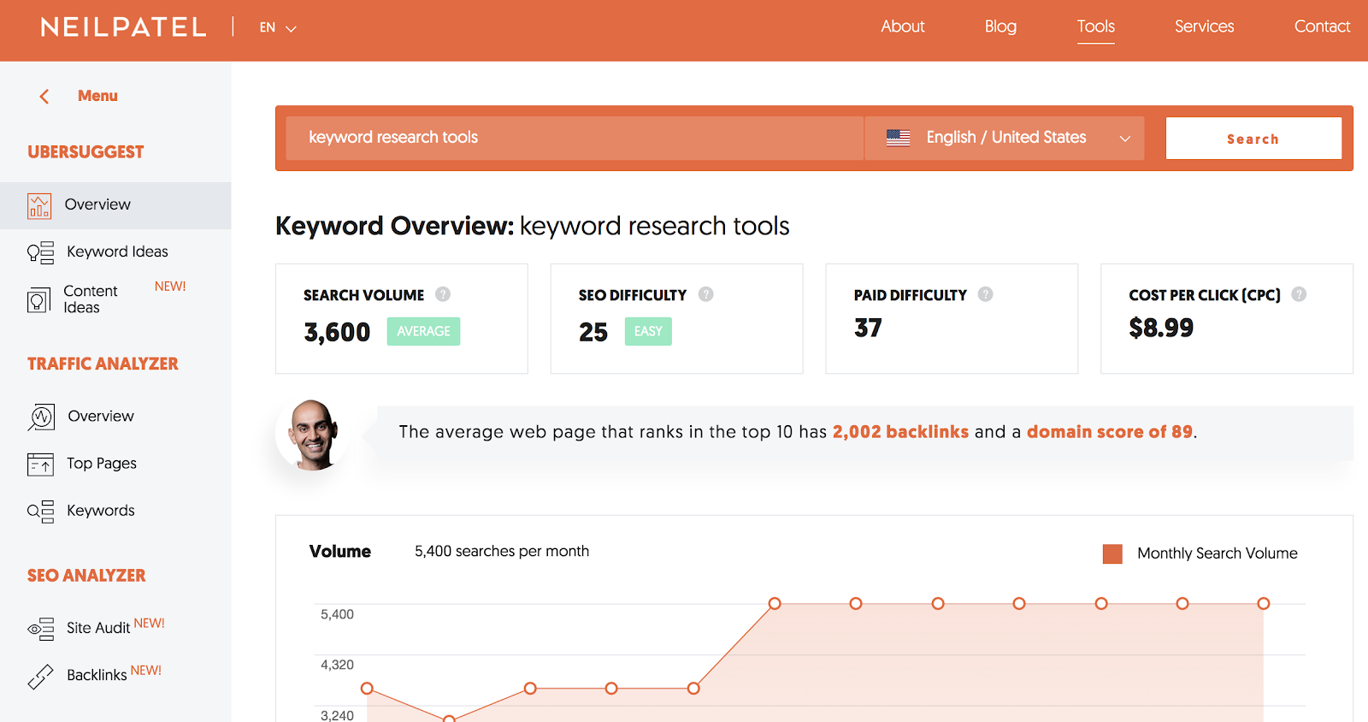The height and width of the screenshot is (722, 1368).
Task: Click the AVERAGE badge beside search volume
Action: coord(423,331)
